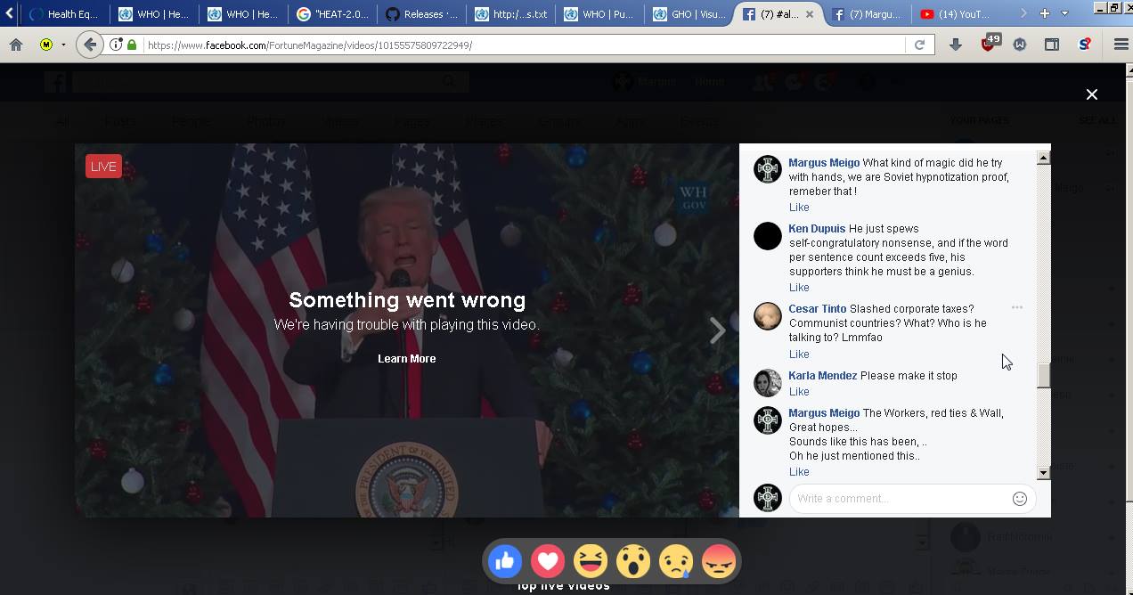Click Karla Mendez profile avatar

768,383
